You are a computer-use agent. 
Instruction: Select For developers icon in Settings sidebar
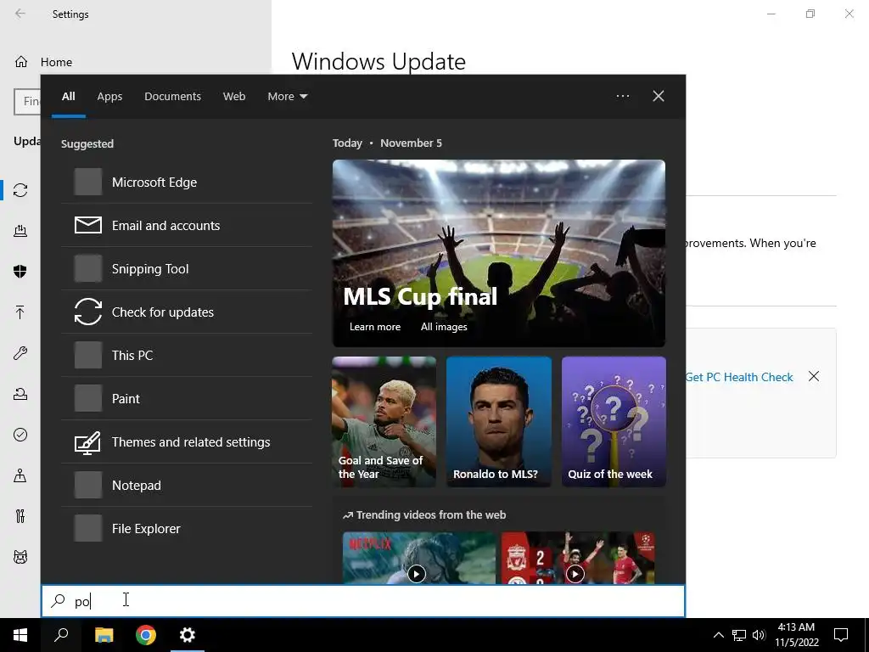click(x=20, y=516)
